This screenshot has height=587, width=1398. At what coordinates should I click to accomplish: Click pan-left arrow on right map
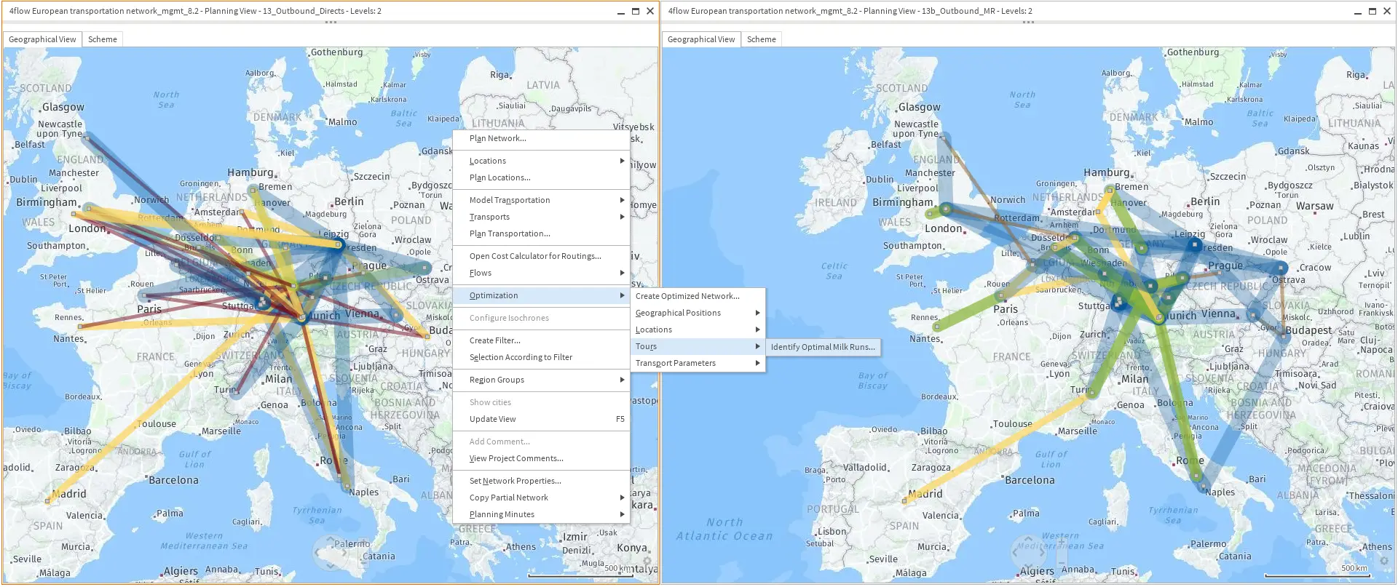[x=1014, y=553]
